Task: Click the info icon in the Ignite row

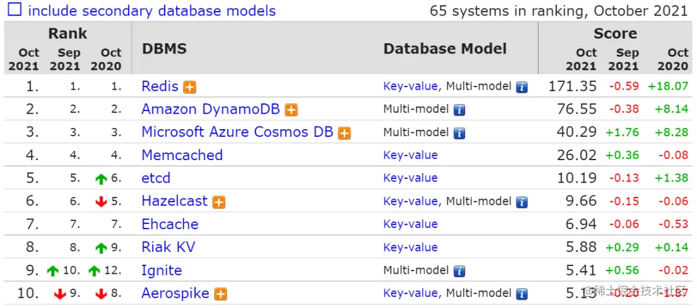Action: coord(459,271)
